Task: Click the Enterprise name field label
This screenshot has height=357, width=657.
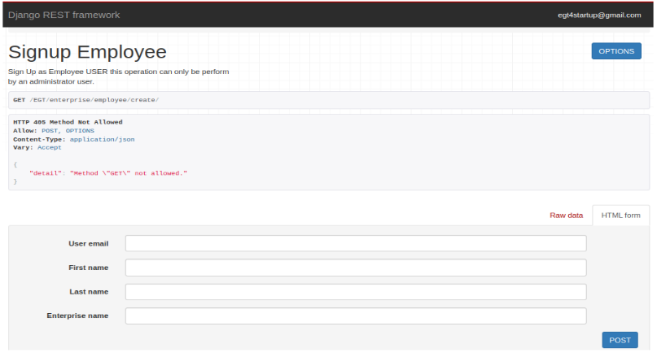Action: (77, 316)
